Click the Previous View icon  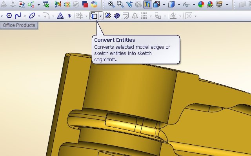click(x=129, y=4)
